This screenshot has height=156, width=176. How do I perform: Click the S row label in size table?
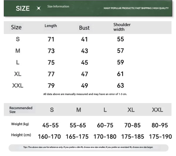[x=18, y=39]
